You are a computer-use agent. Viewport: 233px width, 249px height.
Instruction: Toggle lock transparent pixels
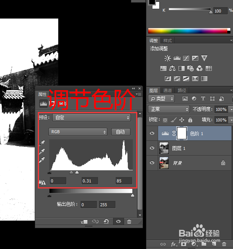[165, 120]
